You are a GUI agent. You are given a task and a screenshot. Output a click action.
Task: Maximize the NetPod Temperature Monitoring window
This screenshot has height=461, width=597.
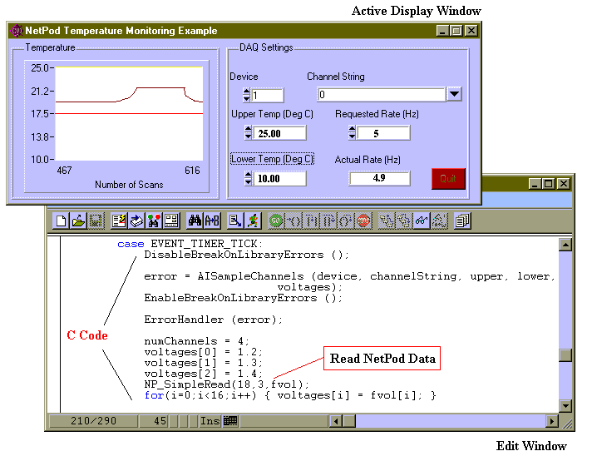(456, 31)
